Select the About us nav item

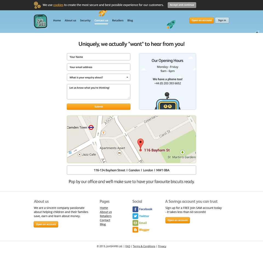[x=70, y=21]
